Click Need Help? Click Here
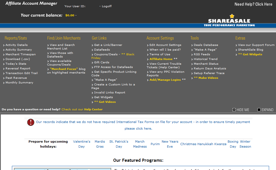The height and width of the screenshot is (170, 276). pyautogui.click(x=253, y=4)
